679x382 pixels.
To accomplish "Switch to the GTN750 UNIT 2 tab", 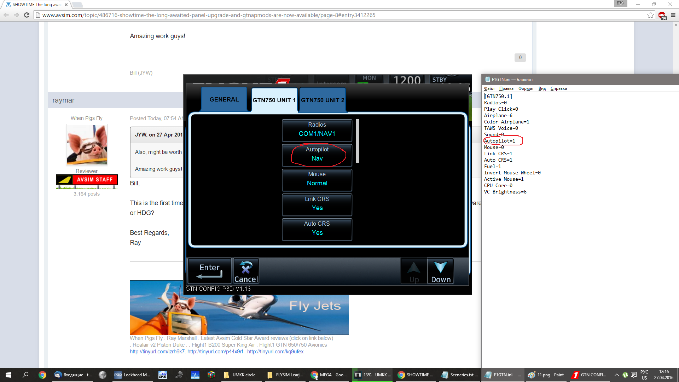I will 323,100.
